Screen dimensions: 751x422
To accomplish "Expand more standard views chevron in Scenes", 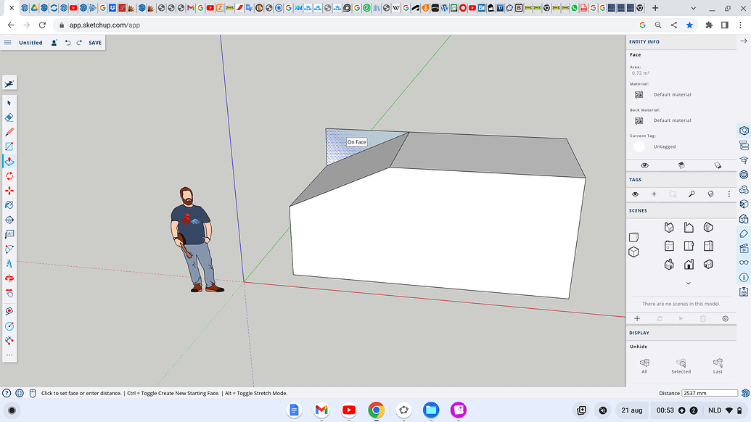I will 688,283.
